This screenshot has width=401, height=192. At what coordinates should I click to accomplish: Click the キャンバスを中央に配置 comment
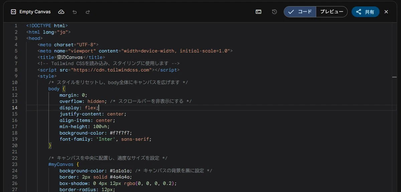pos(108,158)
